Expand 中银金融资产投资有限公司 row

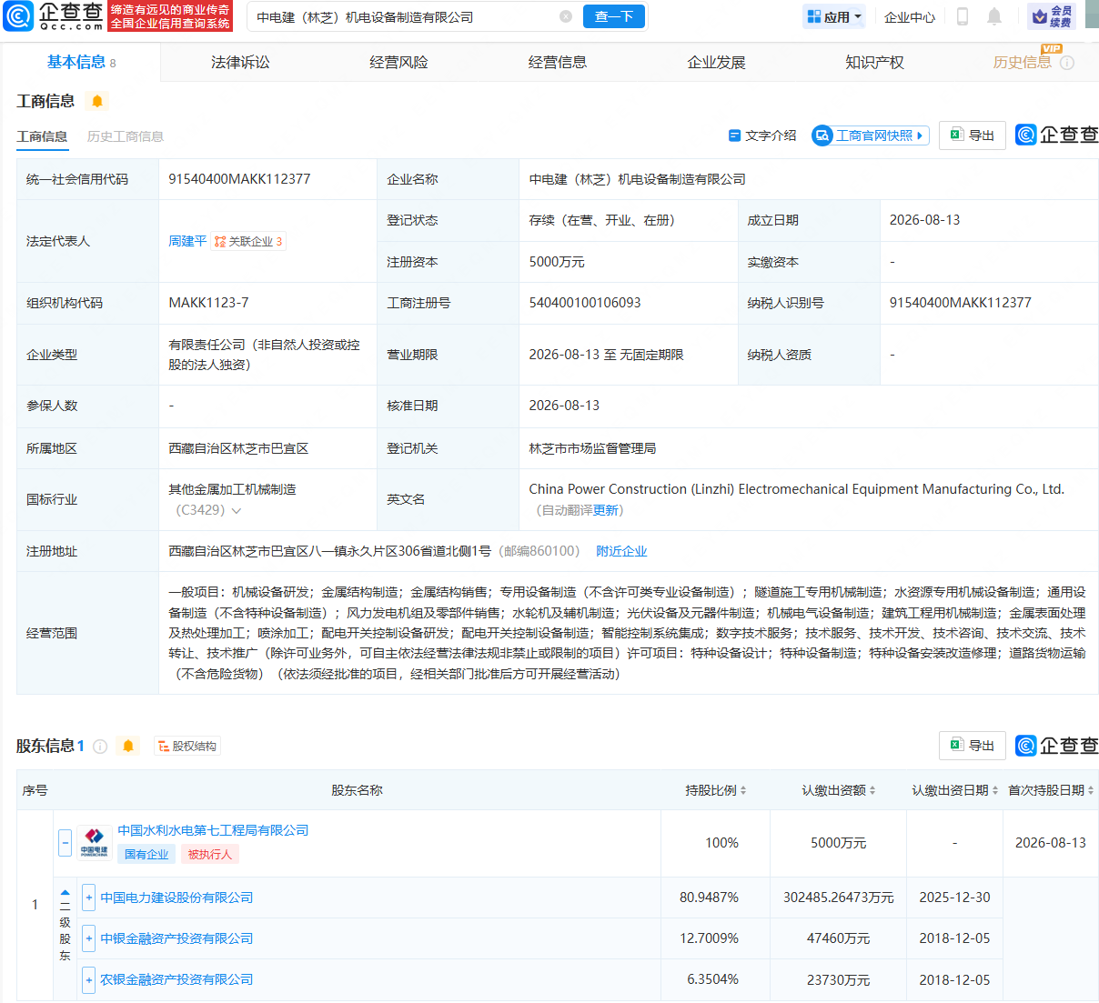[88, 938]
